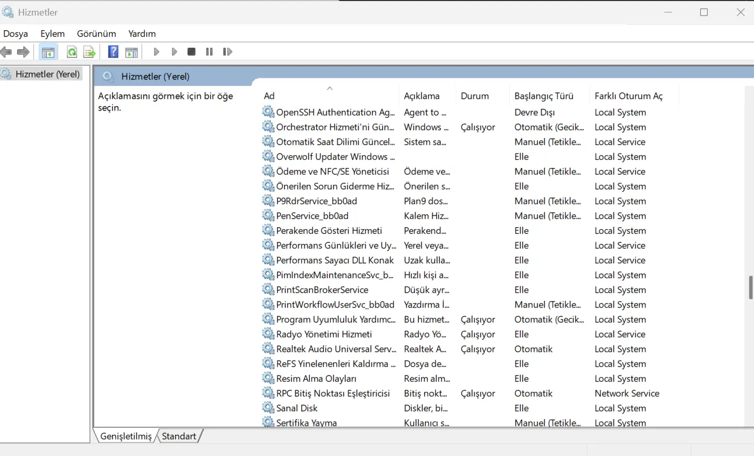This screenshot has width=754, height=456.
Task: Click the gear icon beside Ödeme ve NFC/SE Yöneticisi
Action: pos(268,171)
